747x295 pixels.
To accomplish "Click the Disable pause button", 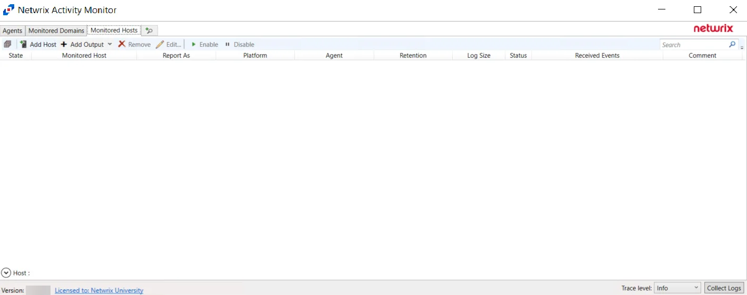I will pos(240,45).
